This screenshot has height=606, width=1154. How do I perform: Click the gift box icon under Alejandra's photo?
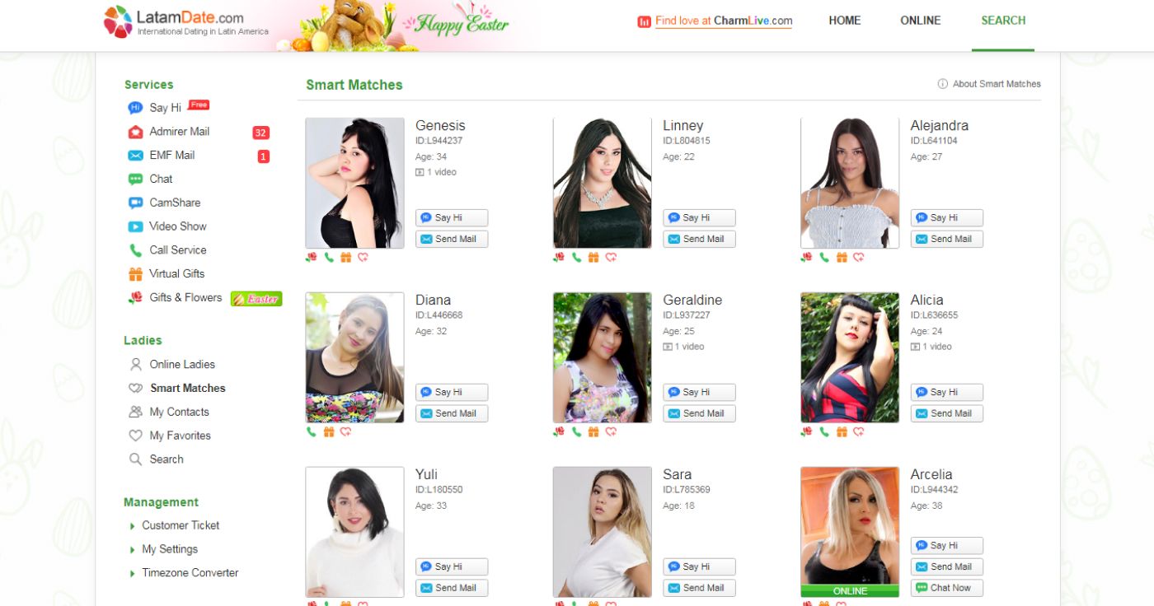point(841,257)
